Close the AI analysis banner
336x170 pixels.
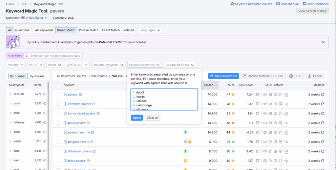(x=323, y=42)
